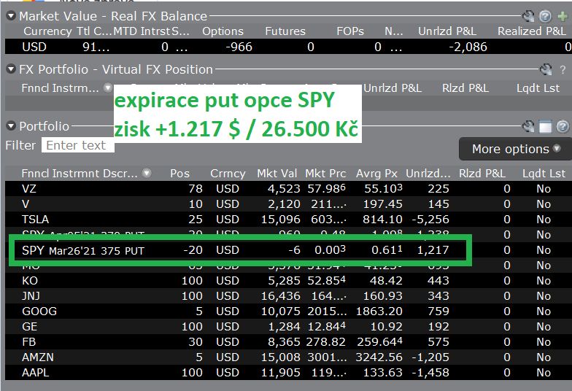Click VZ average price 55.10

[384, 188]
